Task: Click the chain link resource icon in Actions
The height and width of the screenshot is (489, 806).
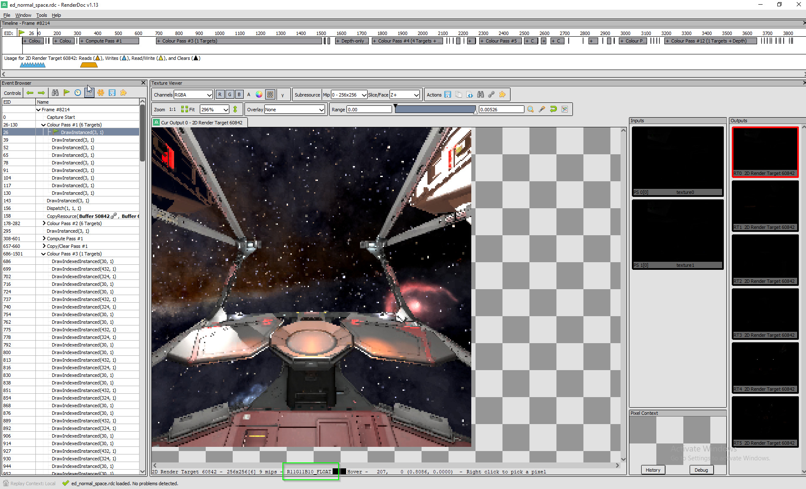Action: [492, 95]
